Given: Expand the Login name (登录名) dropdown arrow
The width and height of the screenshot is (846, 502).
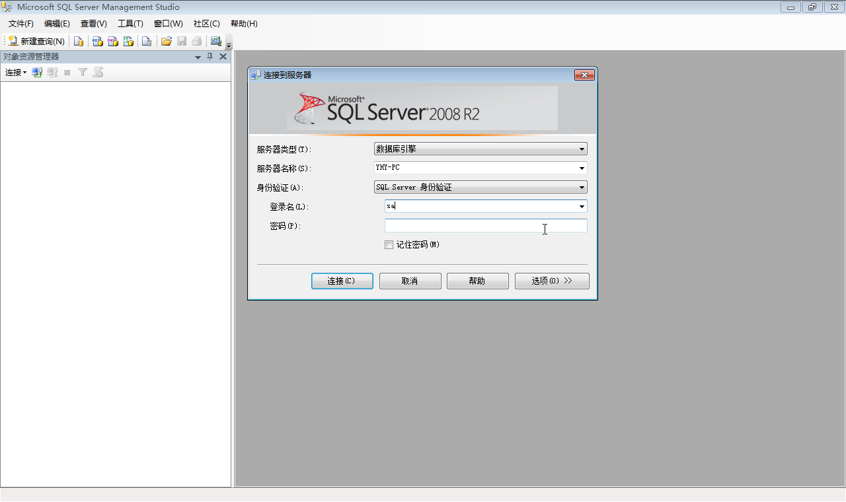Looking at the screenshot, I should click(582, 207).
